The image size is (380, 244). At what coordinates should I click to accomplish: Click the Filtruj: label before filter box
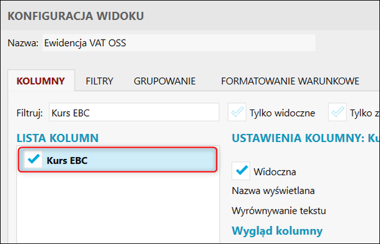point(30,113)
